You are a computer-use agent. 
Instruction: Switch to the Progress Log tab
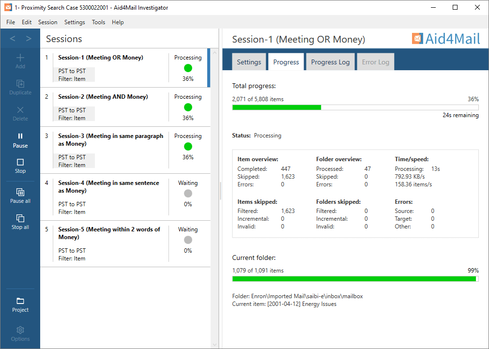(330, 62)
